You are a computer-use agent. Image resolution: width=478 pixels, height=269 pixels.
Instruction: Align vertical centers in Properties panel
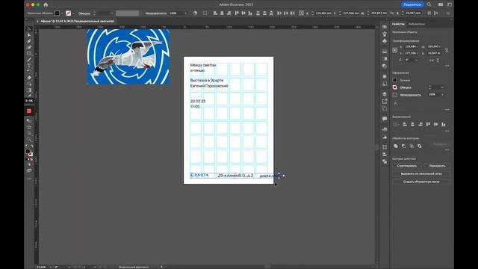click(436, 124)
